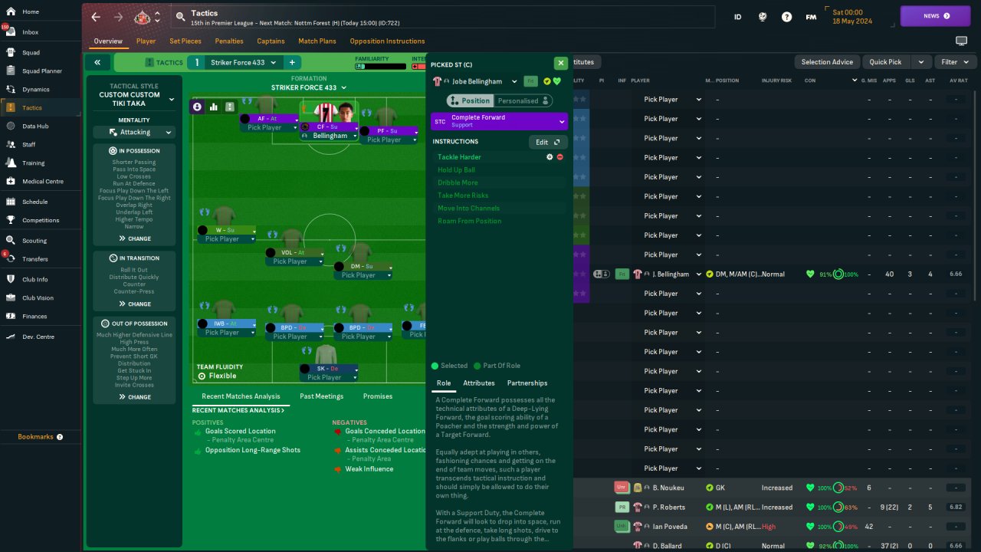This screenshot has width=981, height=552.
Task: Expand the Striker Force 433 tactic dropdown
Action: coord(245,62)
